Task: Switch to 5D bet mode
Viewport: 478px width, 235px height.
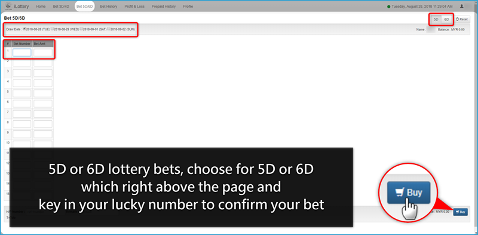Action: tap(436, 19)
